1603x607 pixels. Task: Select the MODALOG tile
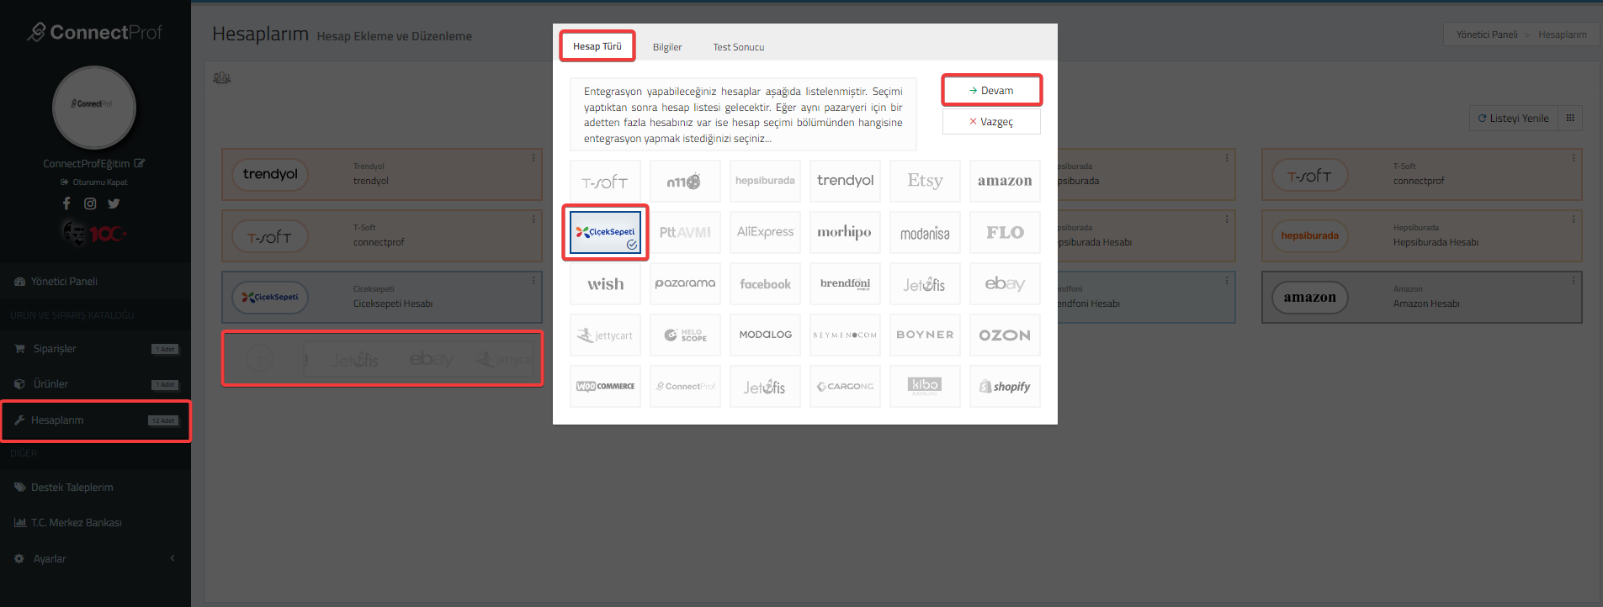coord(765,335)
